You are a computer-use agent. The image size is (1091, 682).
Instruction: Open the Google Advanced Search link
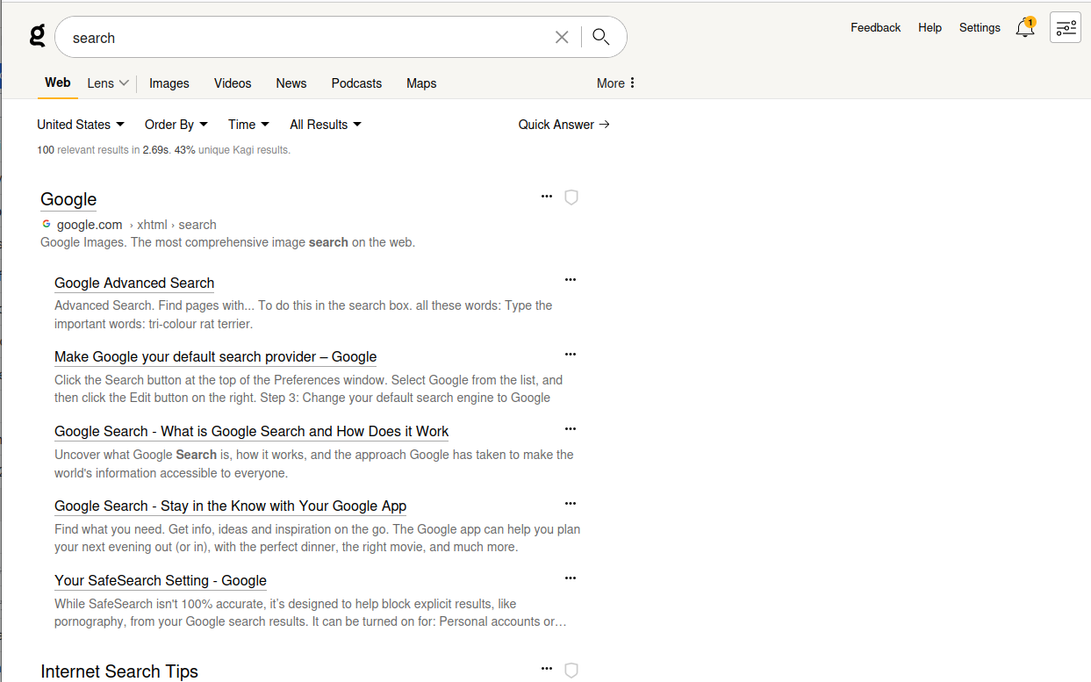(x=134, y=283)
